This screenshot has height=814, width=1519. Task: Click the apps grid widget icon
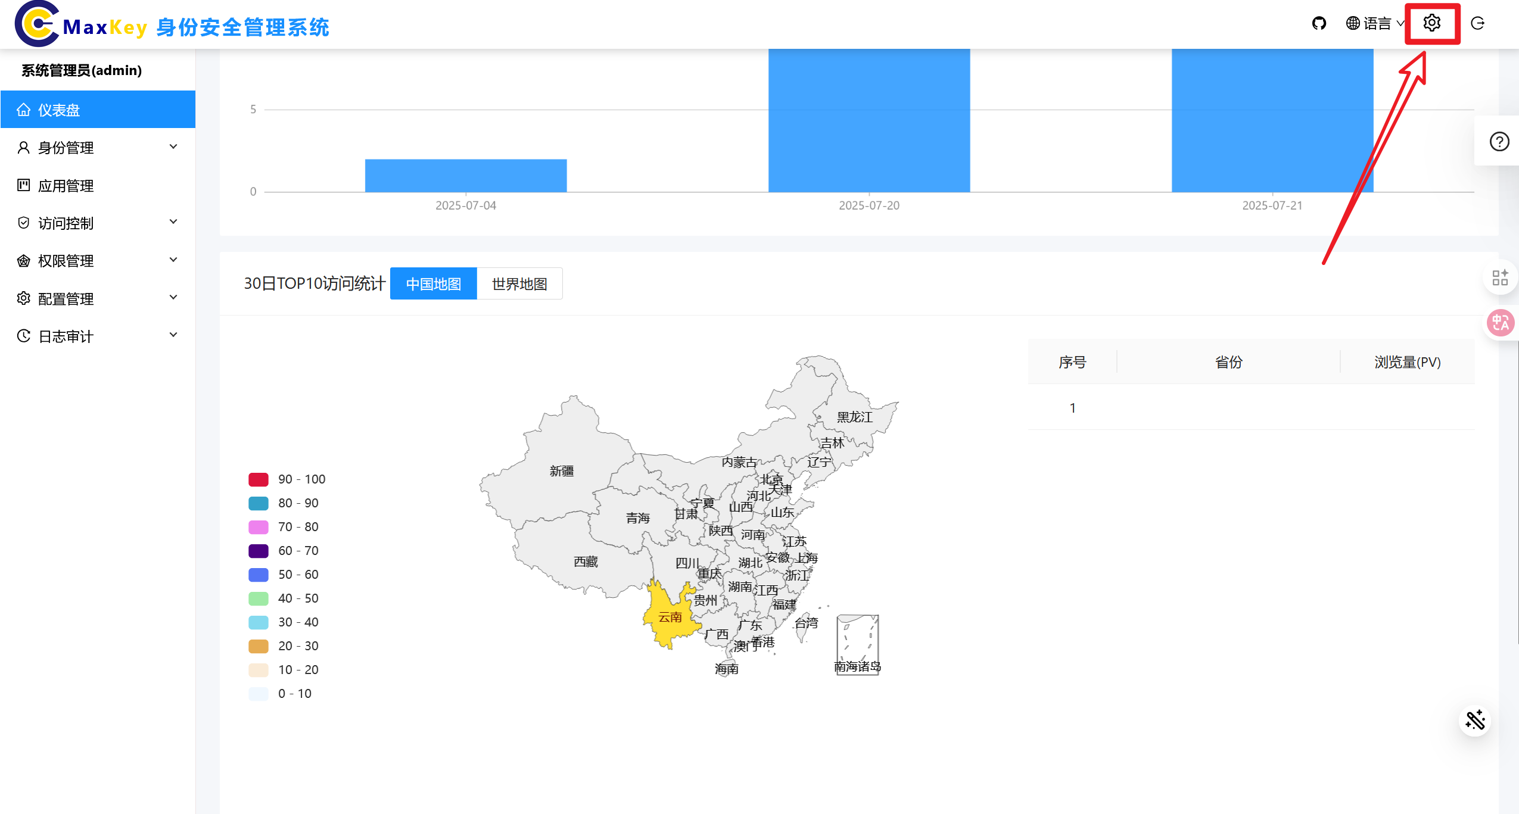[1499, 277]
